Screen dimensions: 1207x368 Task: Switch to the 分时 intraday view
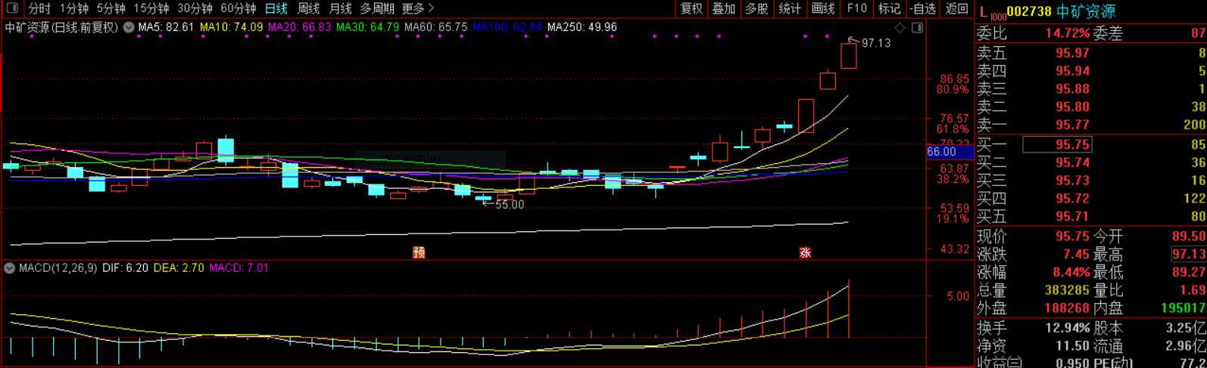[x=39, y=8]
